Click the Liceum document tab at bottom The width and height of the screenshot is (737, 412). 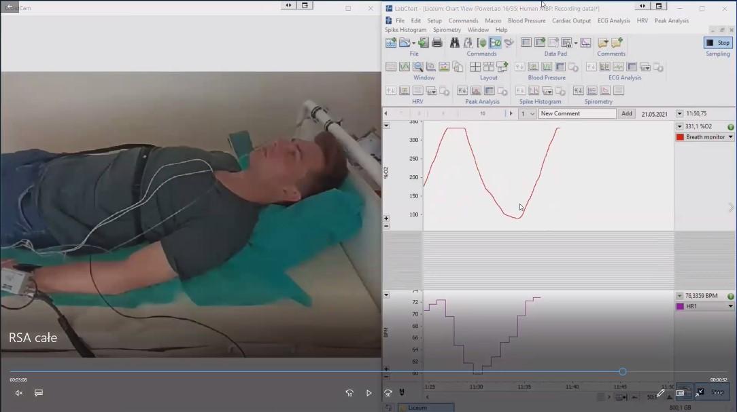click(x=426, y=408)
